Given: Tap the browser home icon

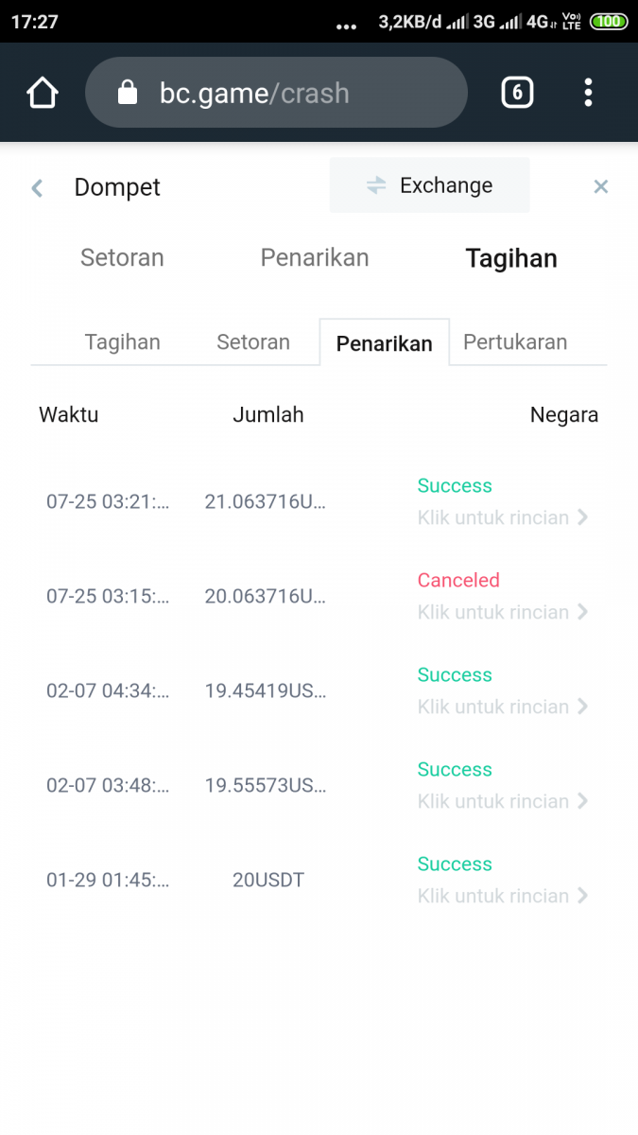Looking at the screenshot, I should click(x=43, y=93).
